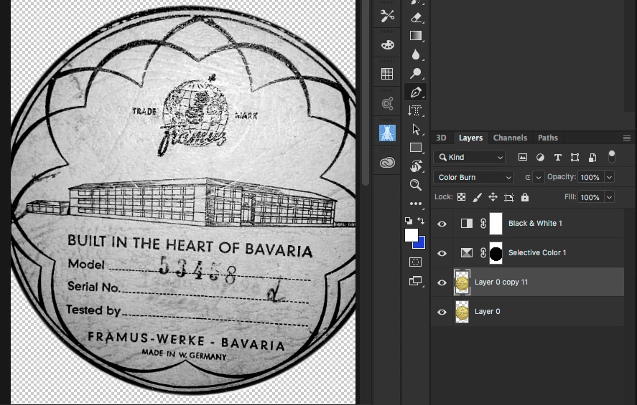Open the small dropdown left of Opacity
Image resolution: width=637 pixels, height=405 pixels.
click(539, 177)
